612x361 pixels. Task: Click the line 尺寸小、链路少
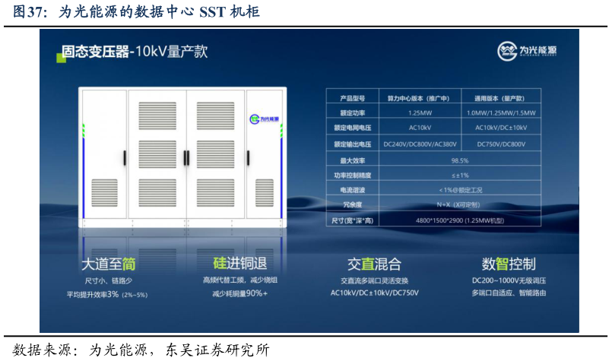109,280
